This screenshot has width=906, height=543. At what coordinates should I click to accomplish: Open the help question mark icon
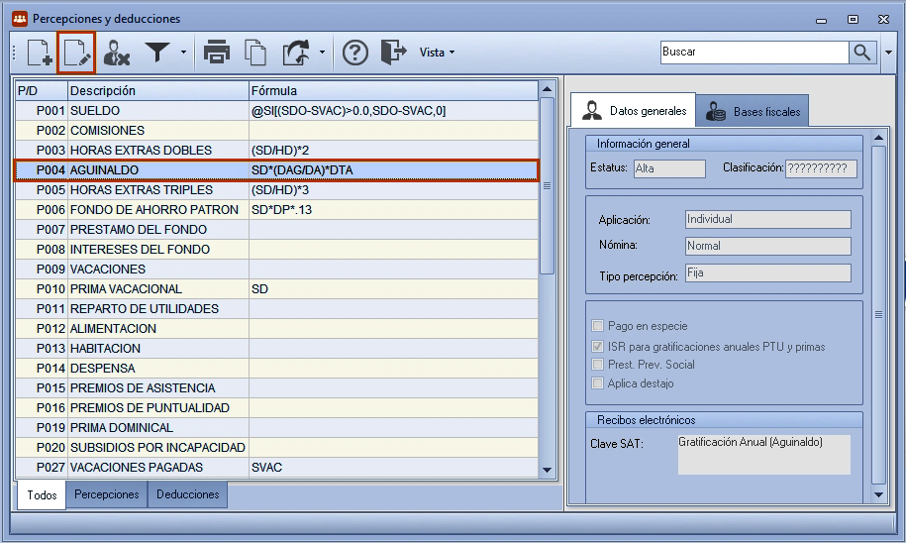click(x=354, y=53)
